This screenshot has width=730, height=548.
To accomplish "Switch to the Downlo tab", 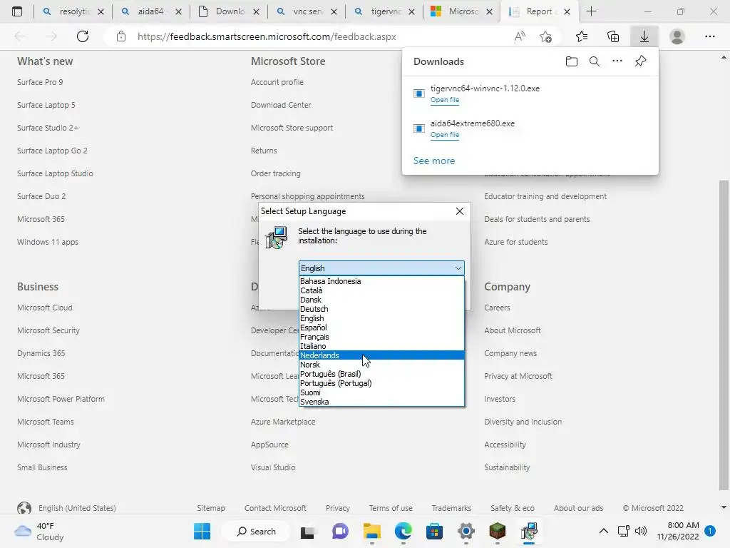I will click(x=228, y=11).
